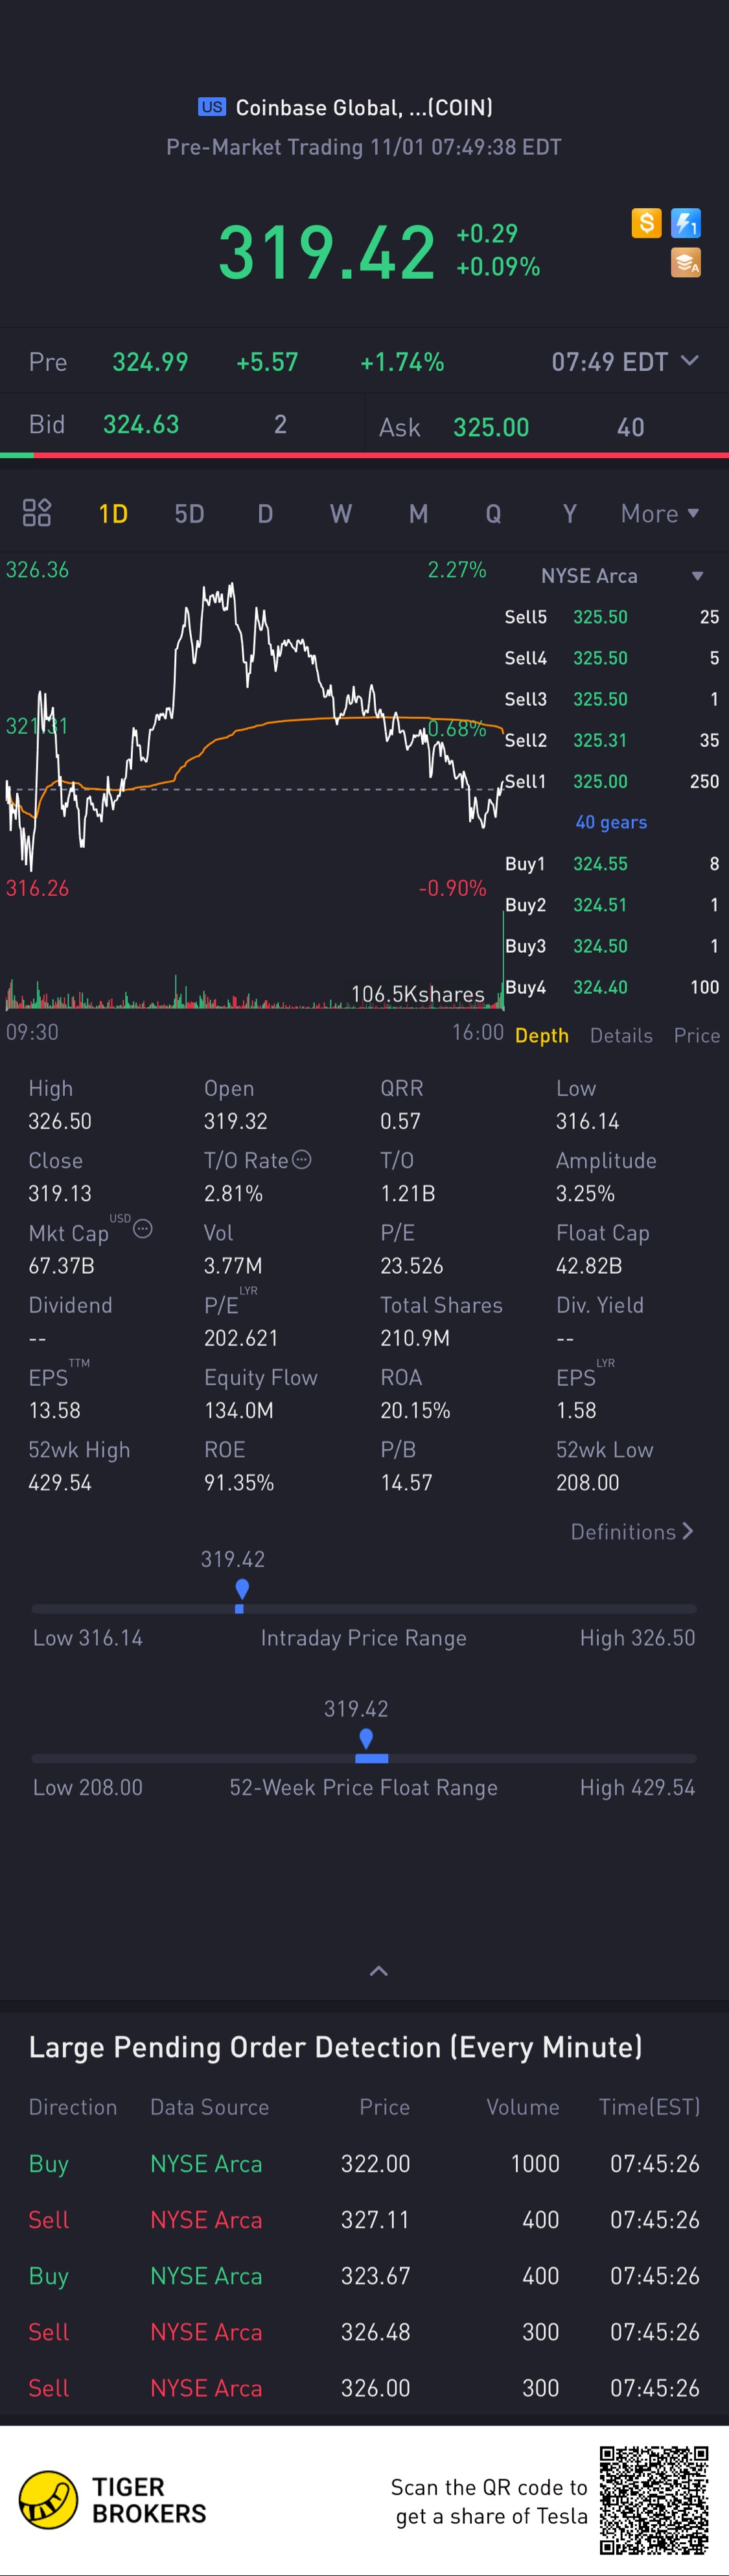Tap the 52wk High 429.54 value
Screen dimensions: 729x2576
tap(59, 1482)
